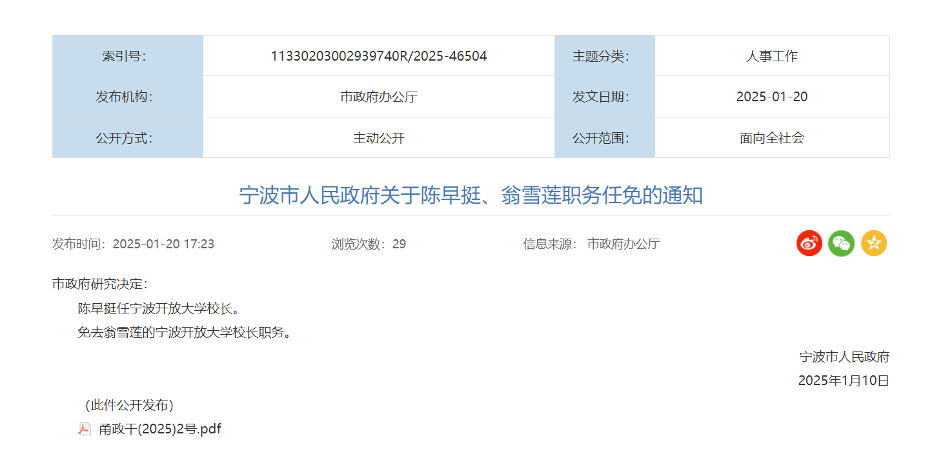Screen dimensions: 943x465
Task: Click the 面向全社会 disclosure scope value
Action: click(x=772, y=138)
